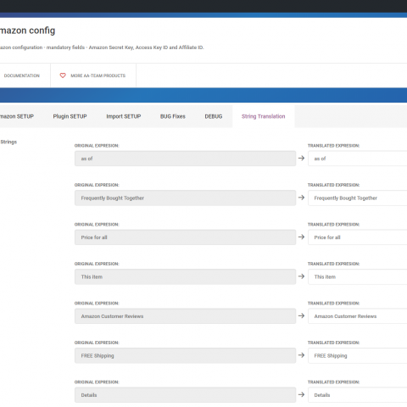Screen dimensions: 407x407
Task: Click original 'FREE Shipping' field
Action: [x=185, y=355]
